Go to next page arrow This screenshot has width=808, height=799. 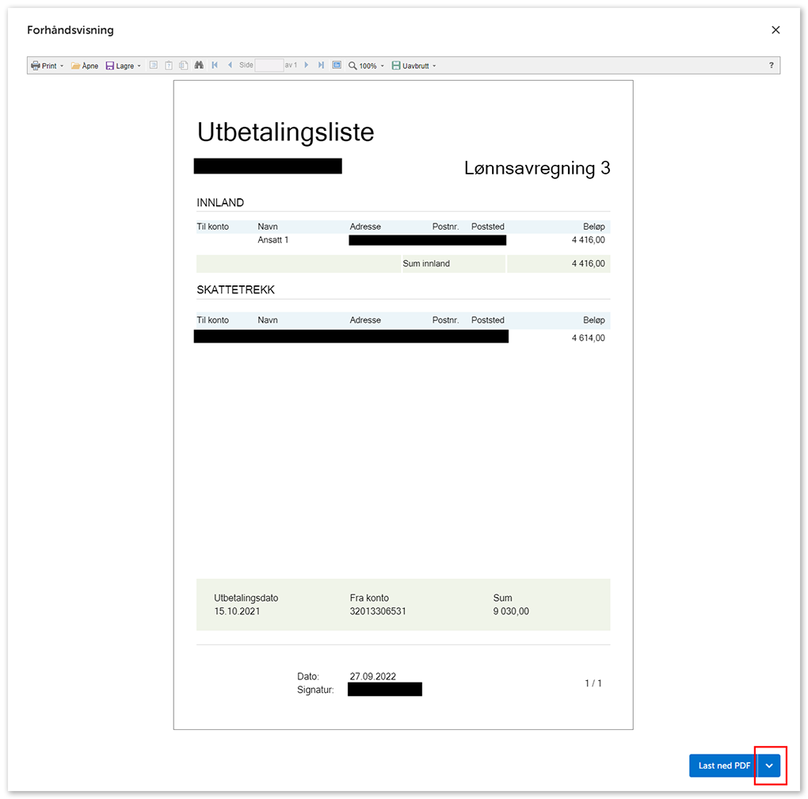pos(307,66)
